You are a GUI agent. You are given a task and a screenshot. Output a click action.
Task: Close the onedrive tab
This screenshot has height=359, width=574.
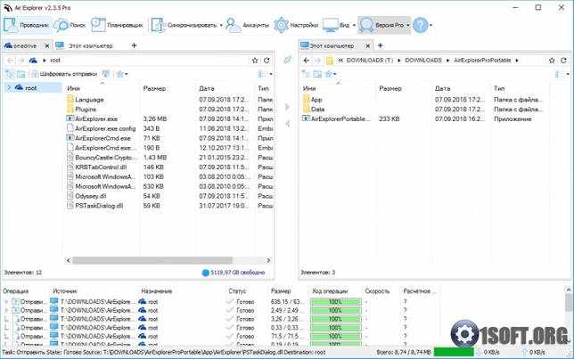point(47,45)
